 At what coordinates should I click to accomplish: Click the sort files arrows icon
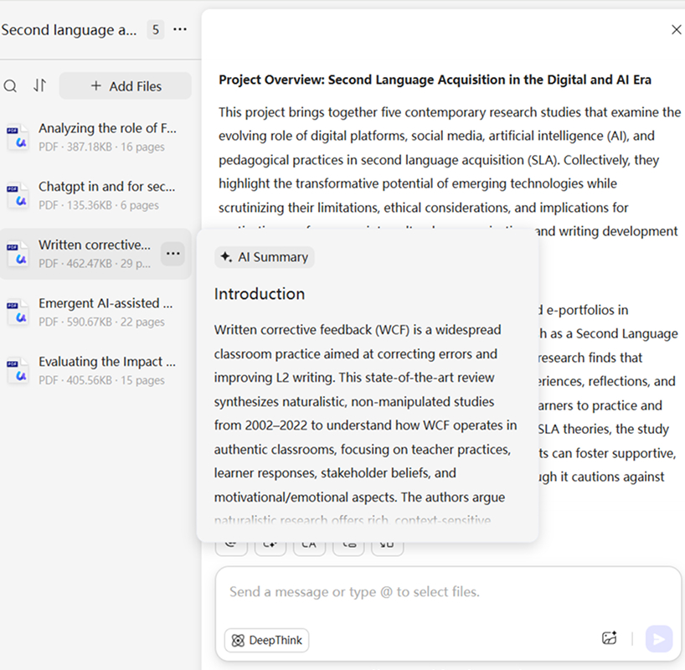pyautogui.click(x=39, y=86)
